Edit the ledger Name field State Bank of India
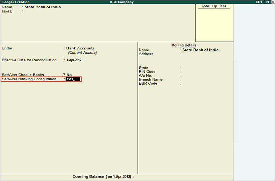 43,7
